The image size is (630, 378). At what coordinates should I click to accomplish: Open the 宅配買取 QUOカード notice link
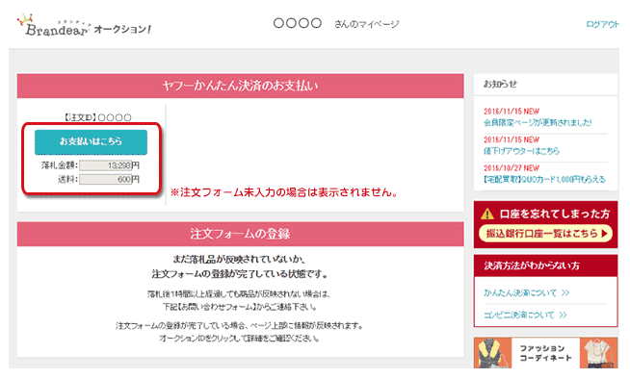544,179
